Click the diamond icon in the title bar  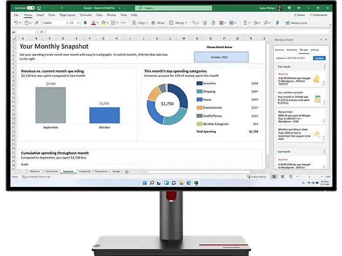(289, 8)
